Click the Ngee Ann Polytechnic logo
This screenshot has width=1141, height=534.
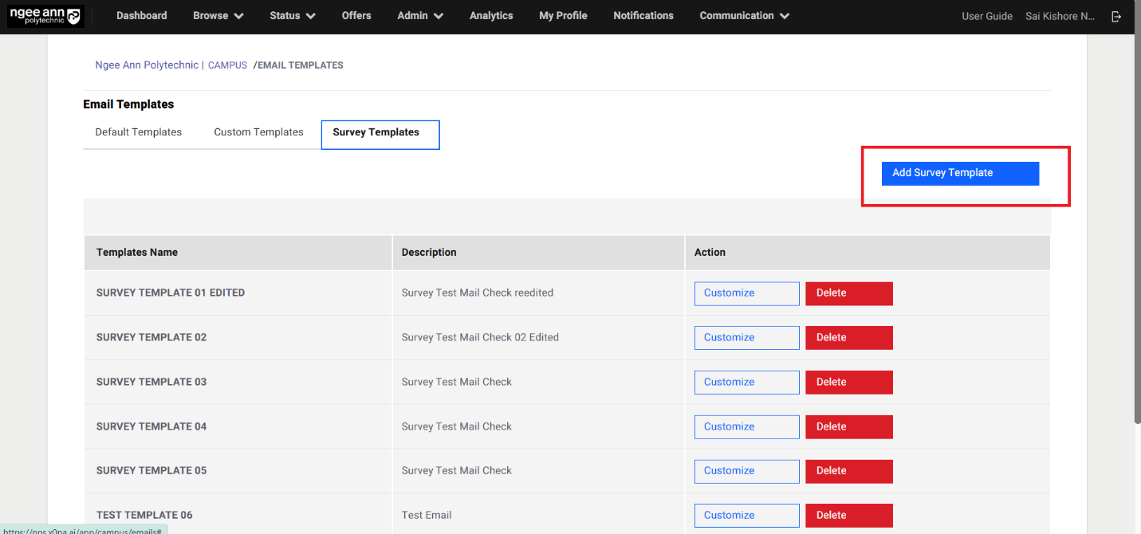(45, 16)
